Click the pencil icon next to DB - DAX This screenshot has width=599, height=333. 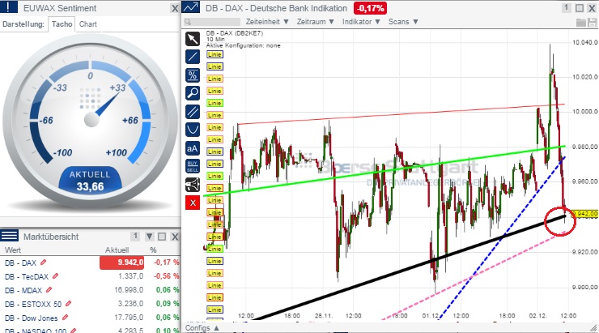click(x=44, y=263)
